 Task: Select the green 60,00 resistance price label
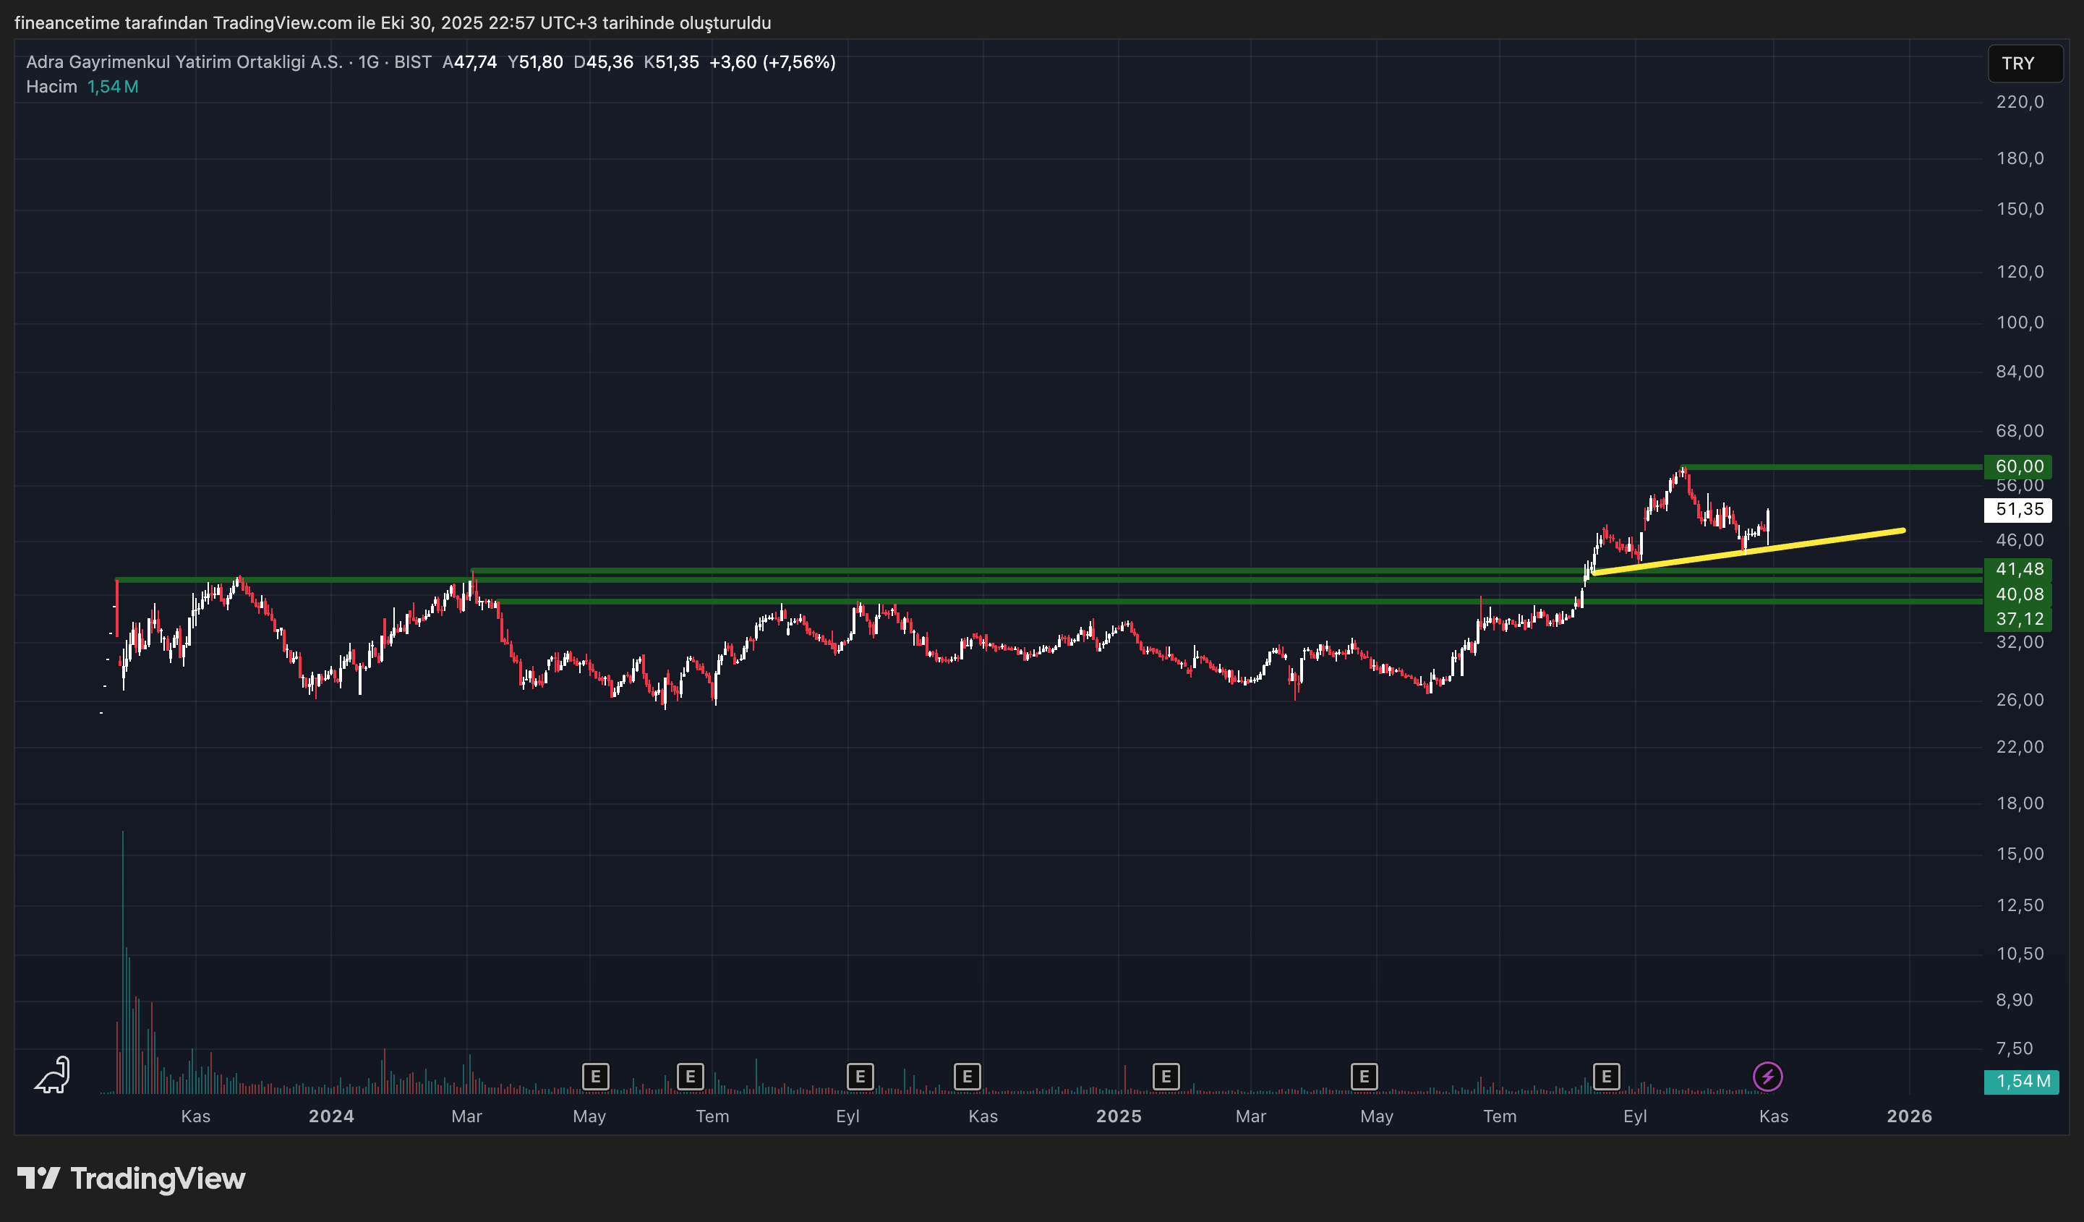2019,466
